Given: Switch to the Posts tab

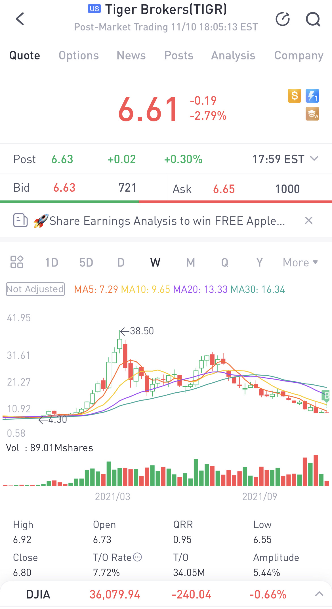Looking at the screenshot, I should [179, 55].
